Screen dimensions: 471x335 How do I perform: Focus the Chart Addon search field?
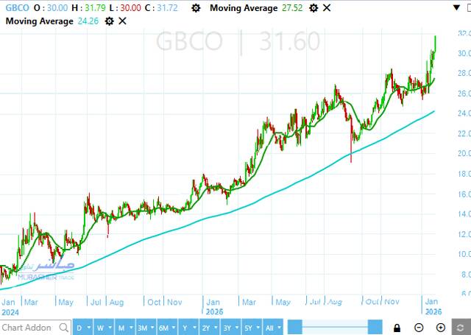point(26,327)
